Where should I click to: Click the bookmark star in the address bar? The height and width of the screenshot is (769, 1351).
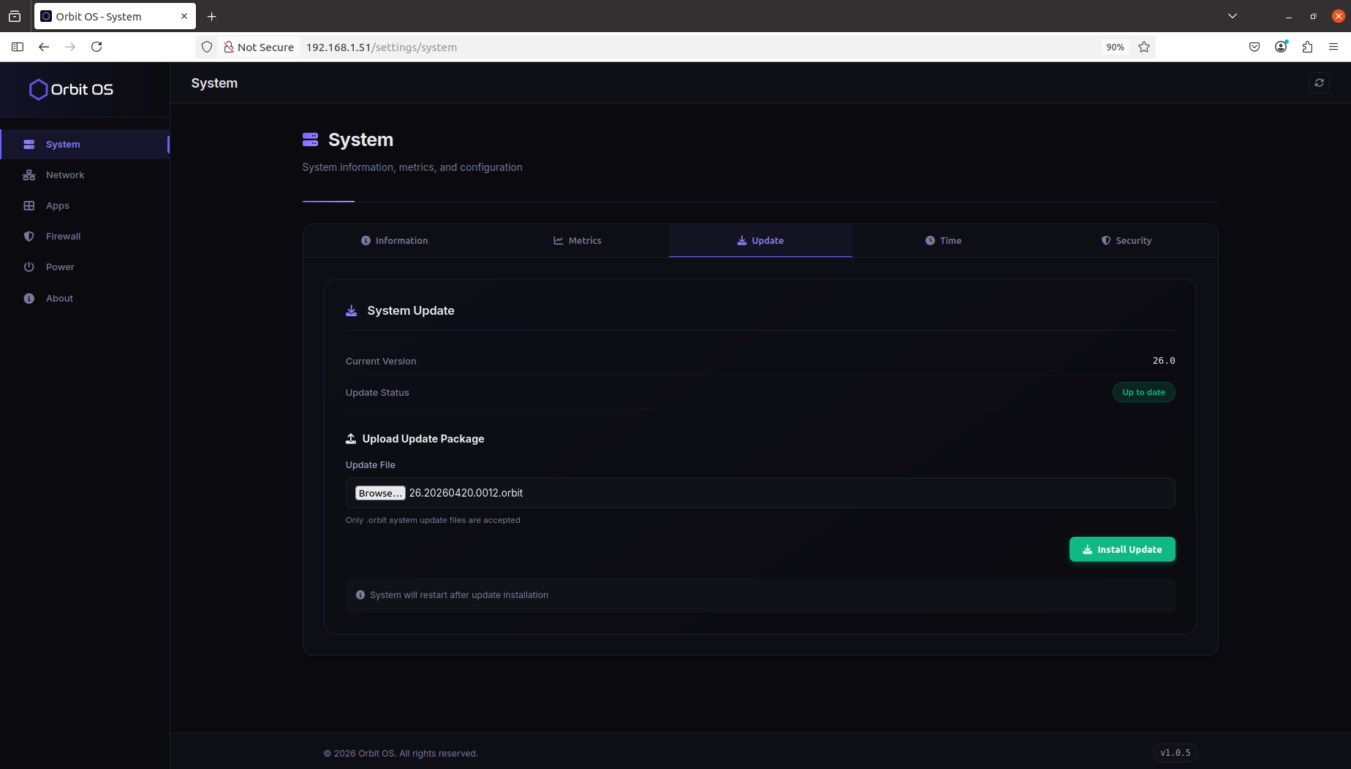click(1144, 47)
